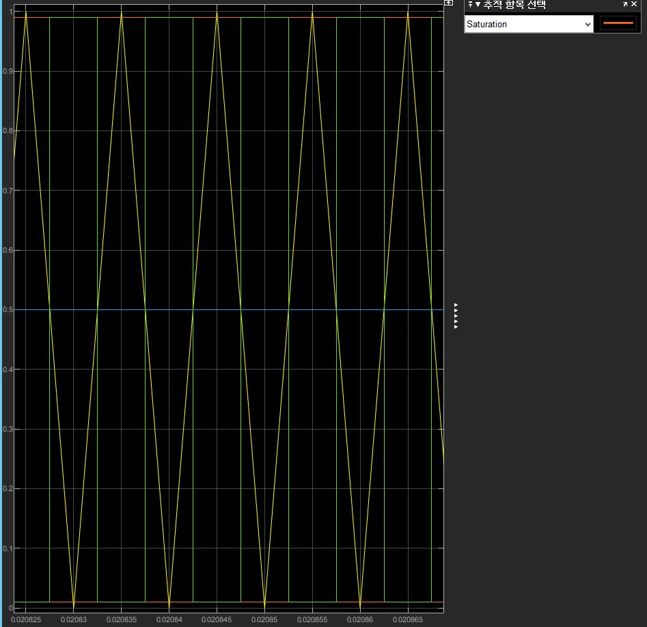Click y-axis label 0.3
The image size is (647, 627).
point(8,429)
